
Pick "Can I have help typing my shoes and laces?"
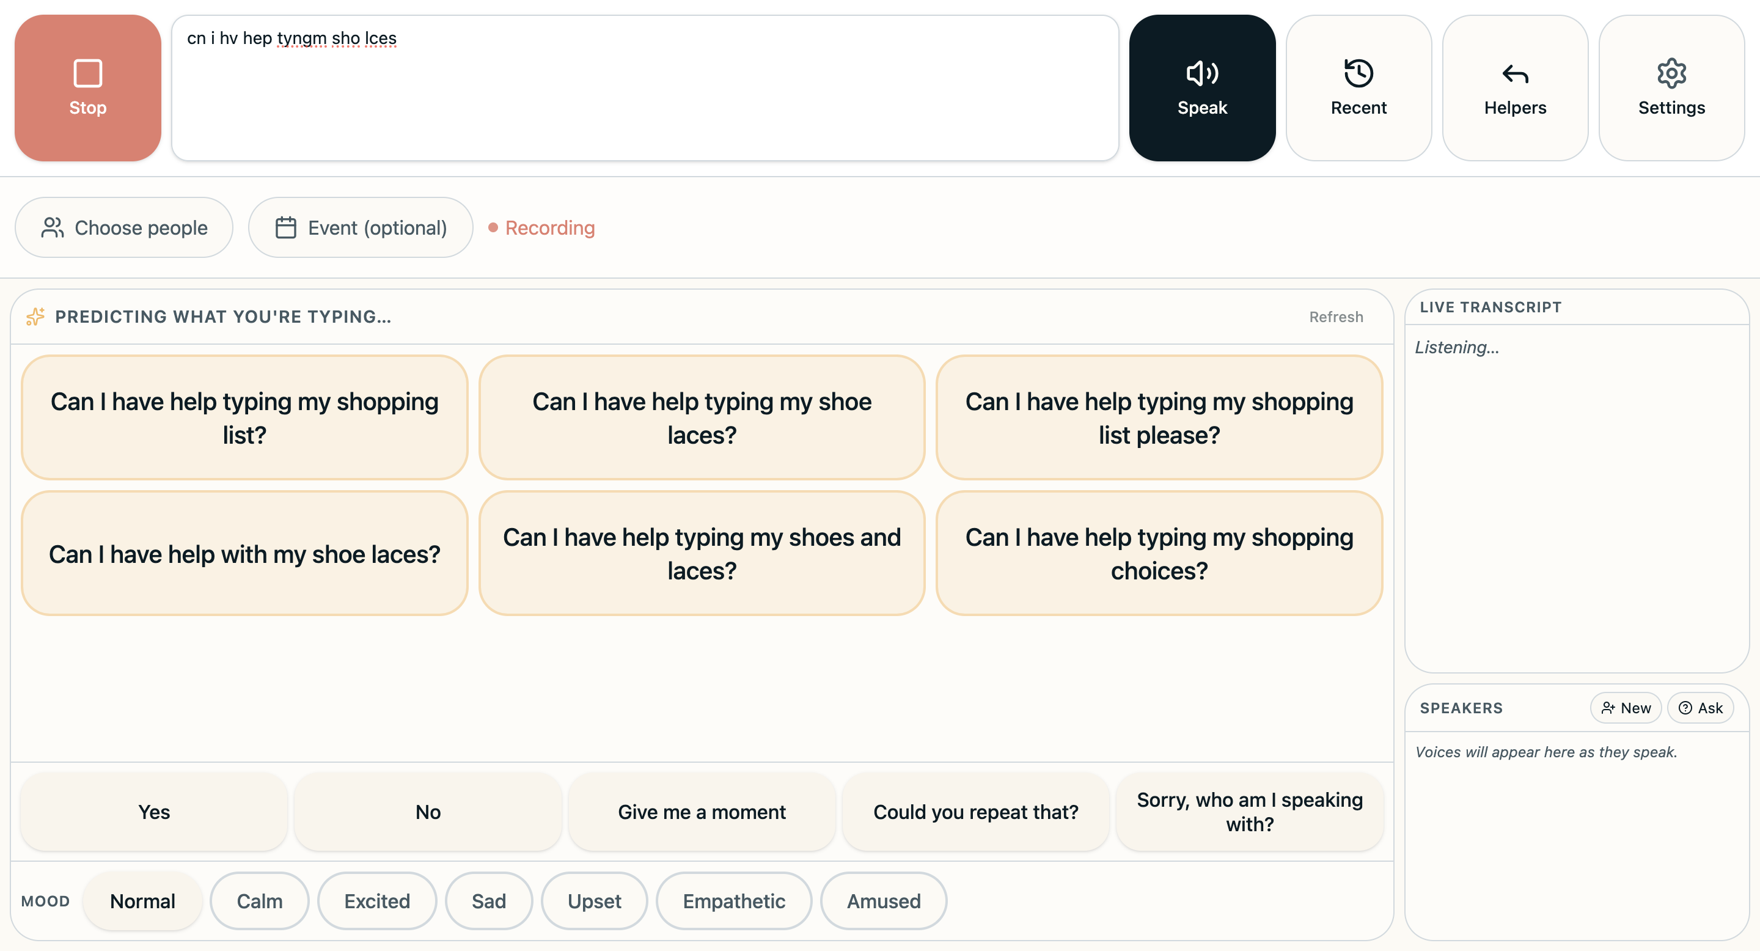702,553
